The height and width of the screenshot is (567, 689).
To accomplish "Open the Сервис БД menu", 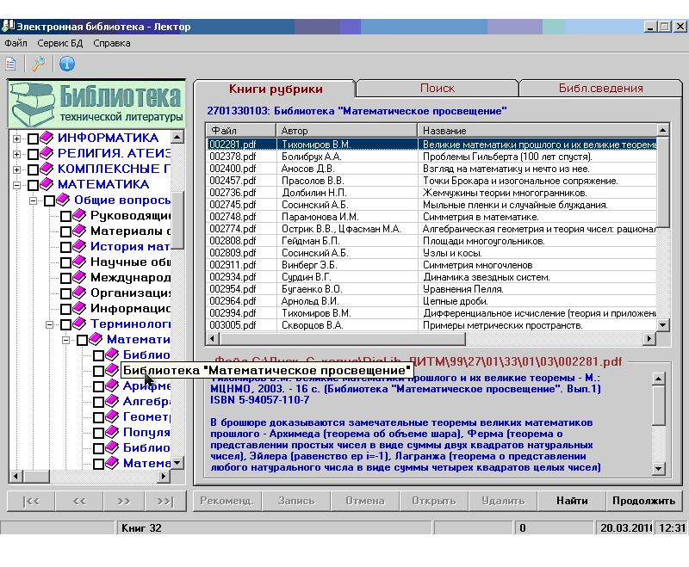I will pyautogui.click(x=59, y=43).
